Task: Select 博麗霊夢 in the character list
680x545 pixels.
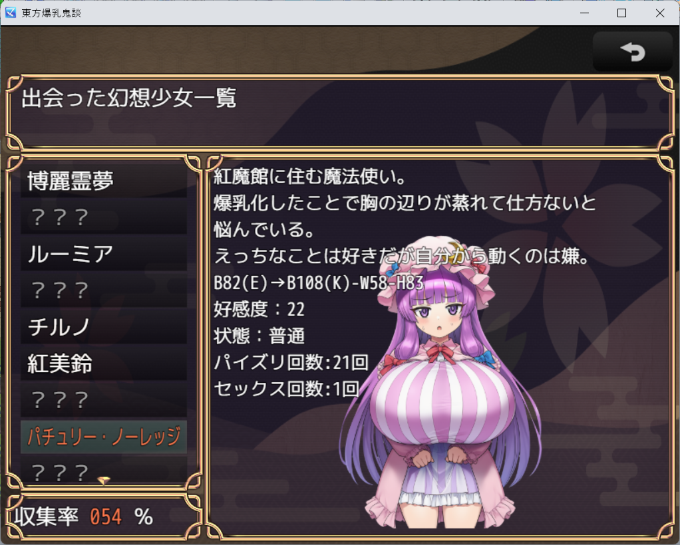Action: pyautogui.click(x=104, y=180)
